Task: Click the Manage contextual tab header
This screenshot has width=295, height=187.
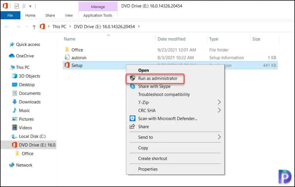Action: 98,7
